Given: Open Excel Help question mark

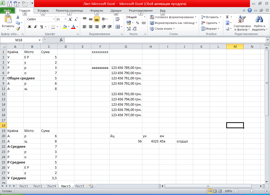Looking at the screenshot, I should 250,10.
